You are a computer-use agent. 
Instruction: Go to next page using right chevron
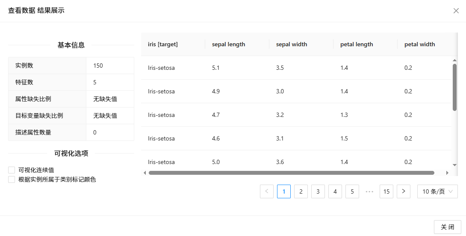tap(404, 191)
